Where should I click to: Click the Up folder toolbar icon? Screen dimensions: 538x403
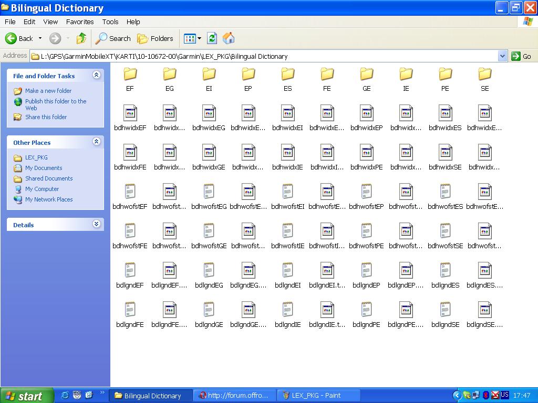point(81,38)
